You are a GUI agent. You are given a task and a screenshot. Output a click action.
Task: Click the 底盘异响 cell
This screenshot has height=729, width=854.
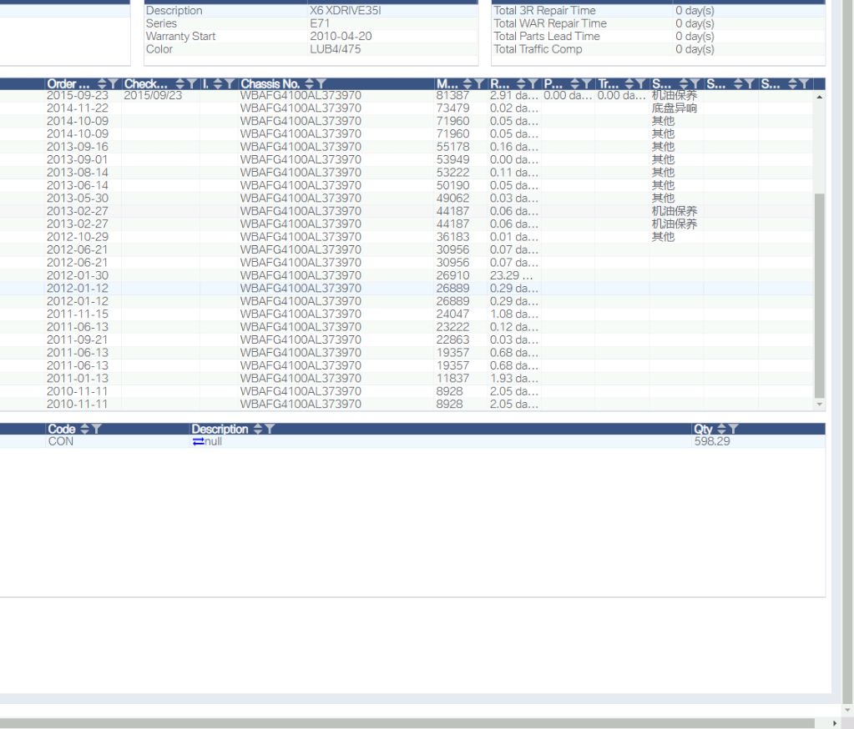tap(675, 108)
